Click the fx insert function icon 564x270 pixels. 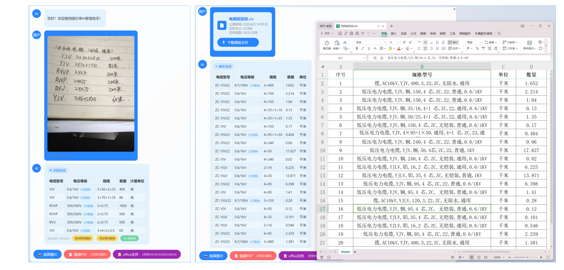[x=382, y=58]
